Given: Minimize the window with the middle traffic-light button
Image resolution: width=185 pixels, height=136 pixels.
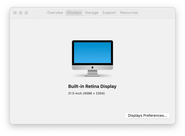Looking at the screenshot, I should click(x=21, y=13).
